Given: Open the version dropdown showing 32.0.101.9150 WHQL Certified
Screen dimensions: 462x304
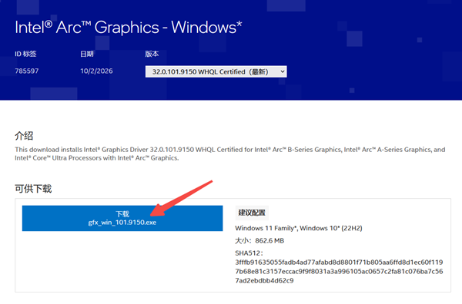Looking at the screenshot, I should (x=216, y=71).
